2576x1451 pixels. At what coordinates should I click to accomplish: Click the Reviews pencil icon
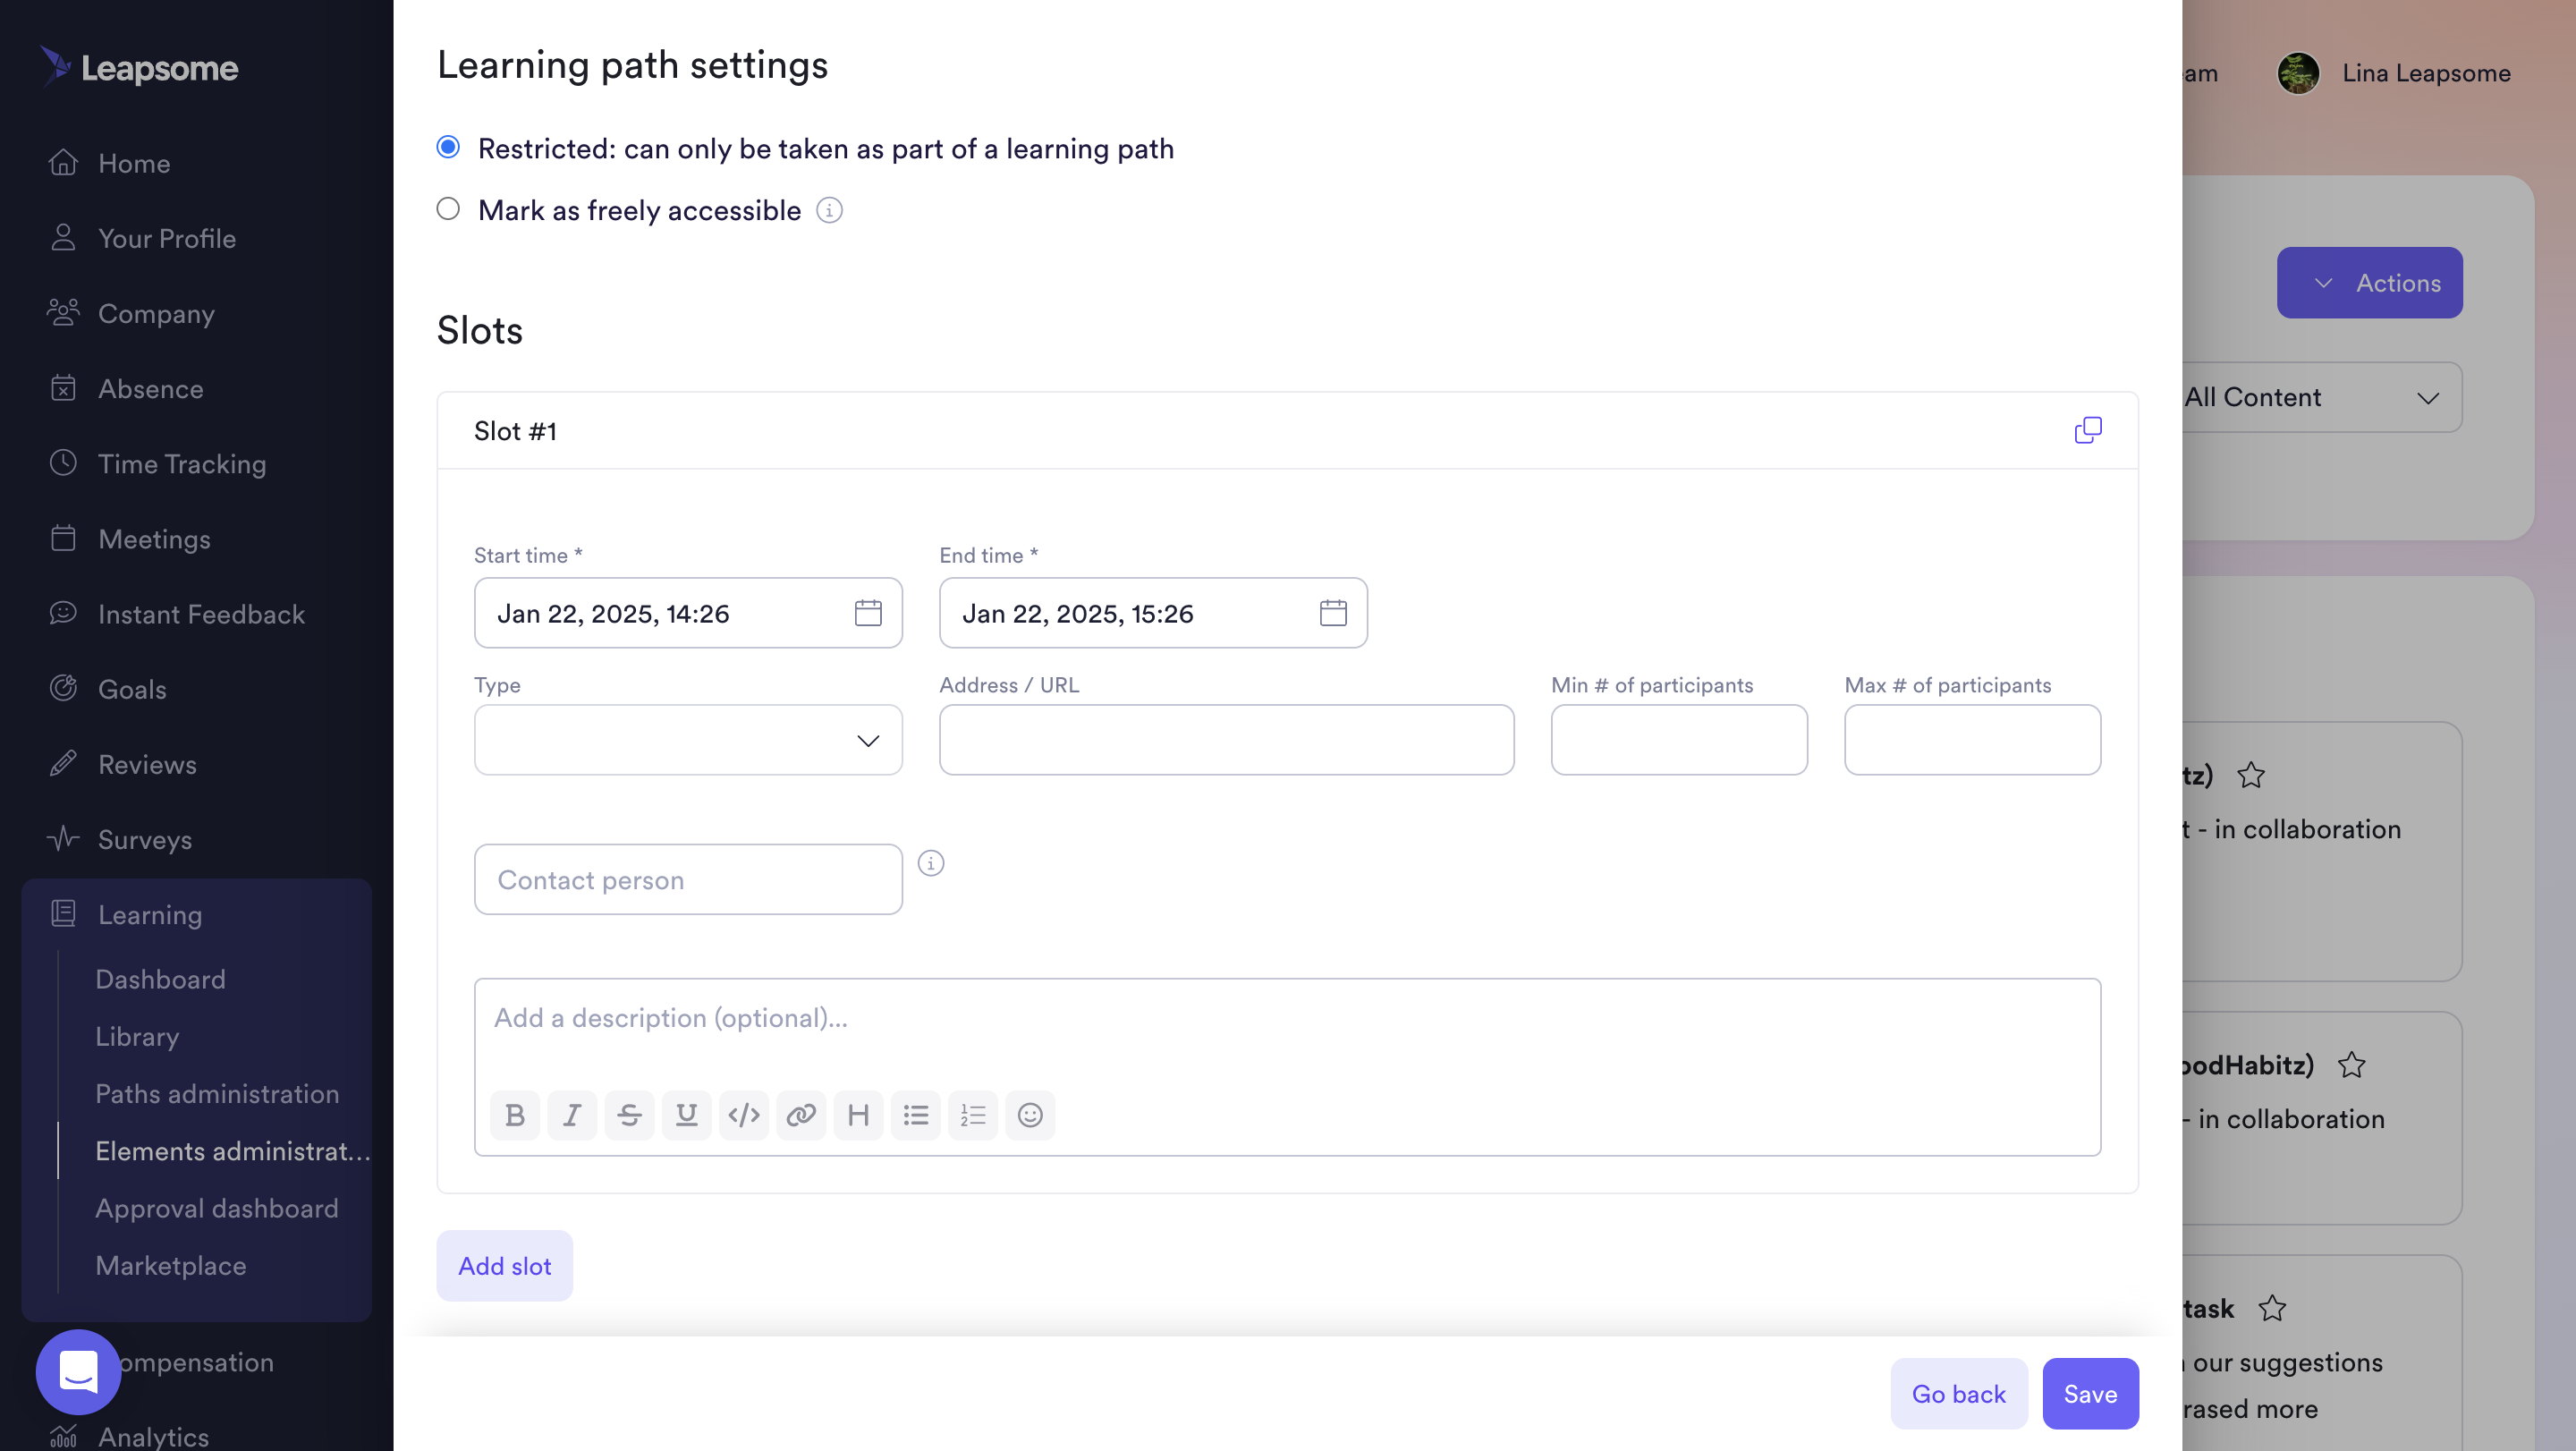click(63, 763)
